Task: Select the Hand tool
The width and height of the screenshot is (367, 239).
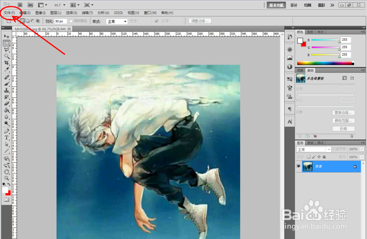Action: pos(7,172)
